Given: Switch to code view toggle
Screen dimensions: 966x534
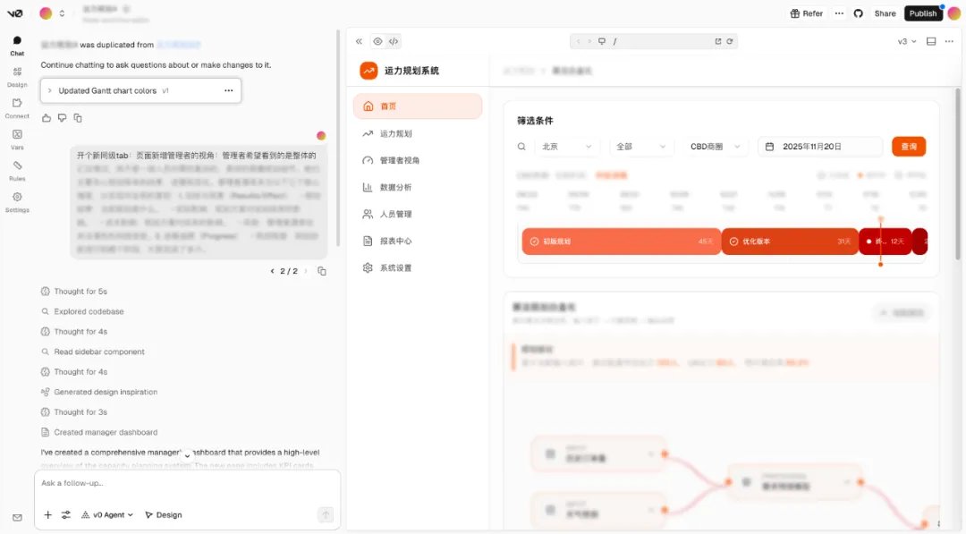Looking at the screenshot, I should pyautogui.click(x=394, y=41).
